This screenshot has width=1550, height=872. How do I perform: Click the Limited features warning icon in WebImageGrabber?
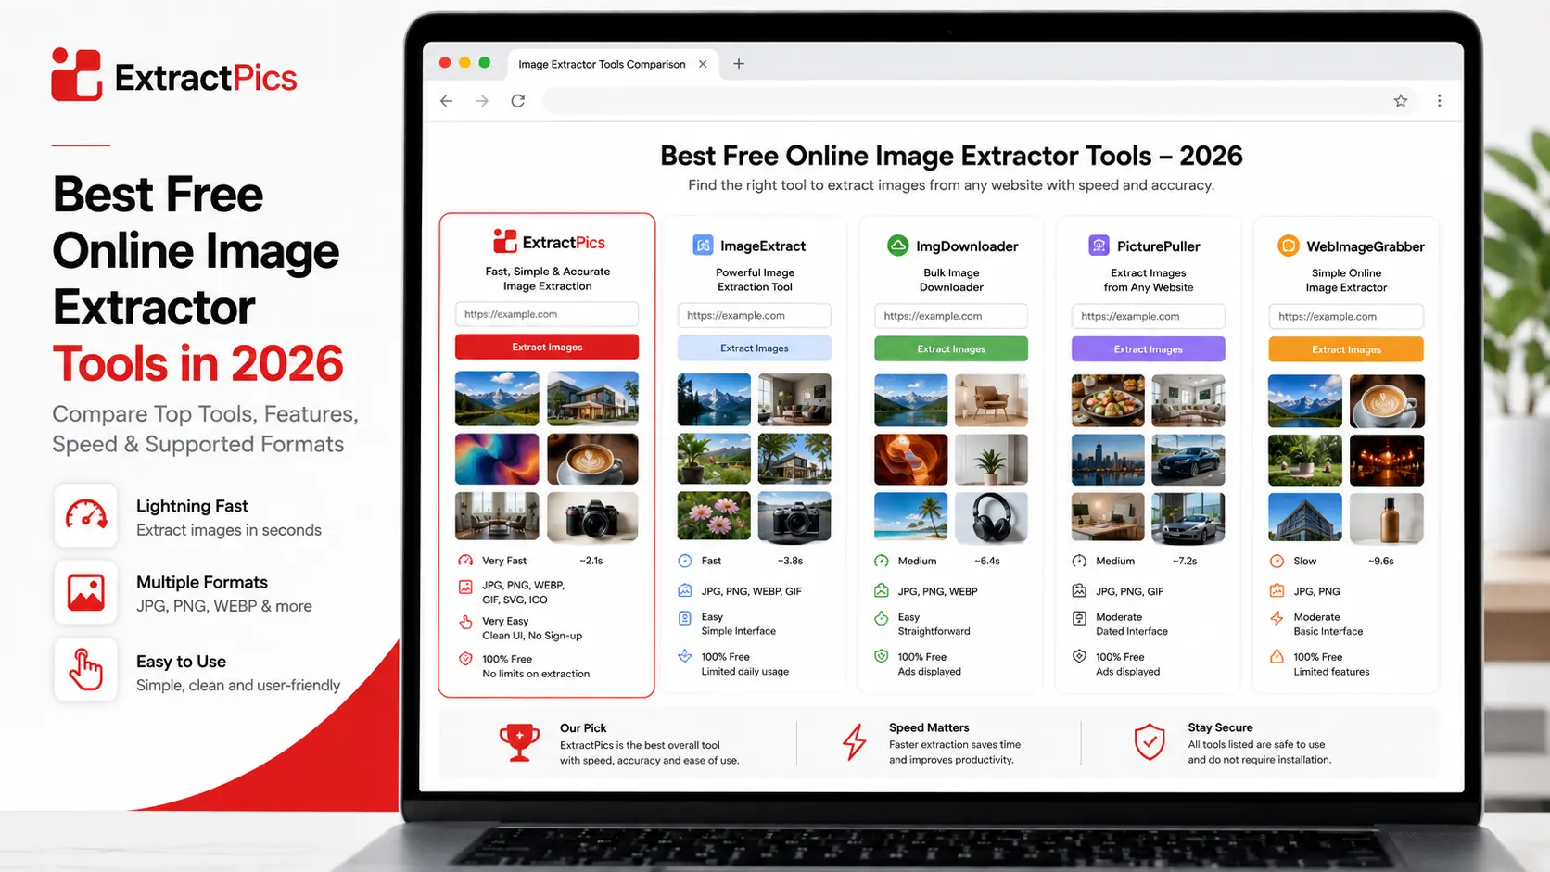(x=1277, y=657)
